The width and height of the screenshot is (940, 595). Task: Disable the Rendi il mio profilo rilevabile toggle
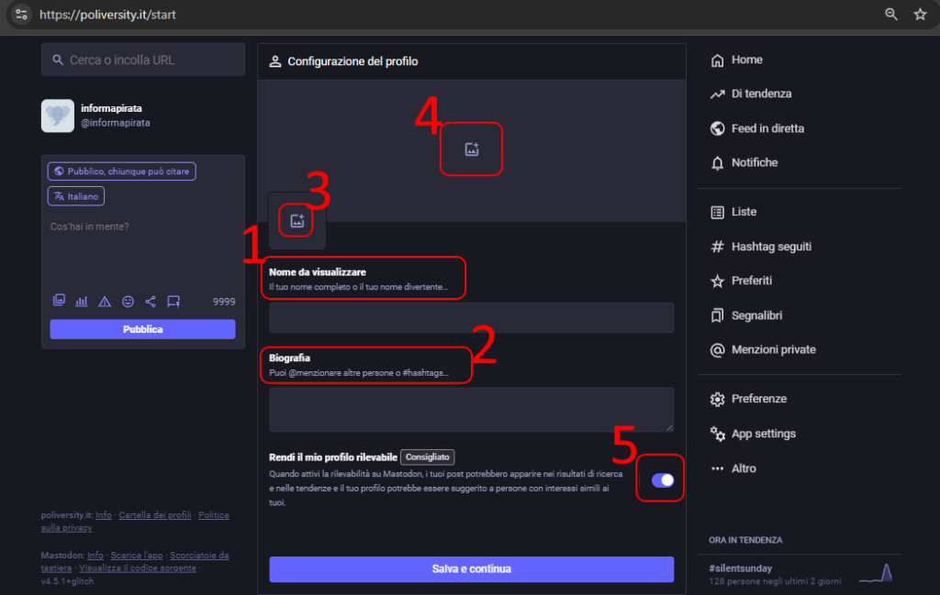point(660,478)
